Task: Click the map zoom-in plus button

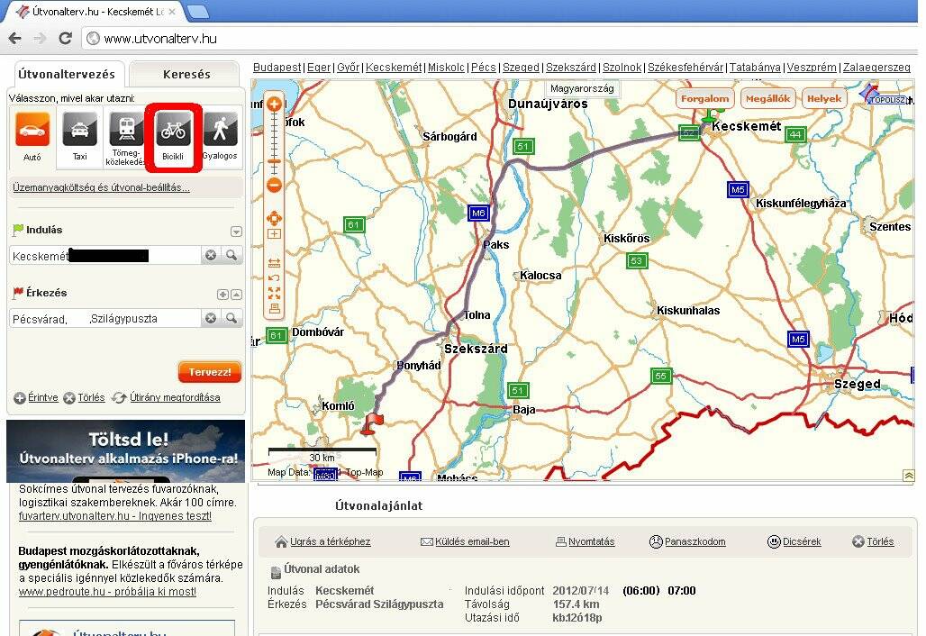Action: pyautogui.click(x=274, y=104)
